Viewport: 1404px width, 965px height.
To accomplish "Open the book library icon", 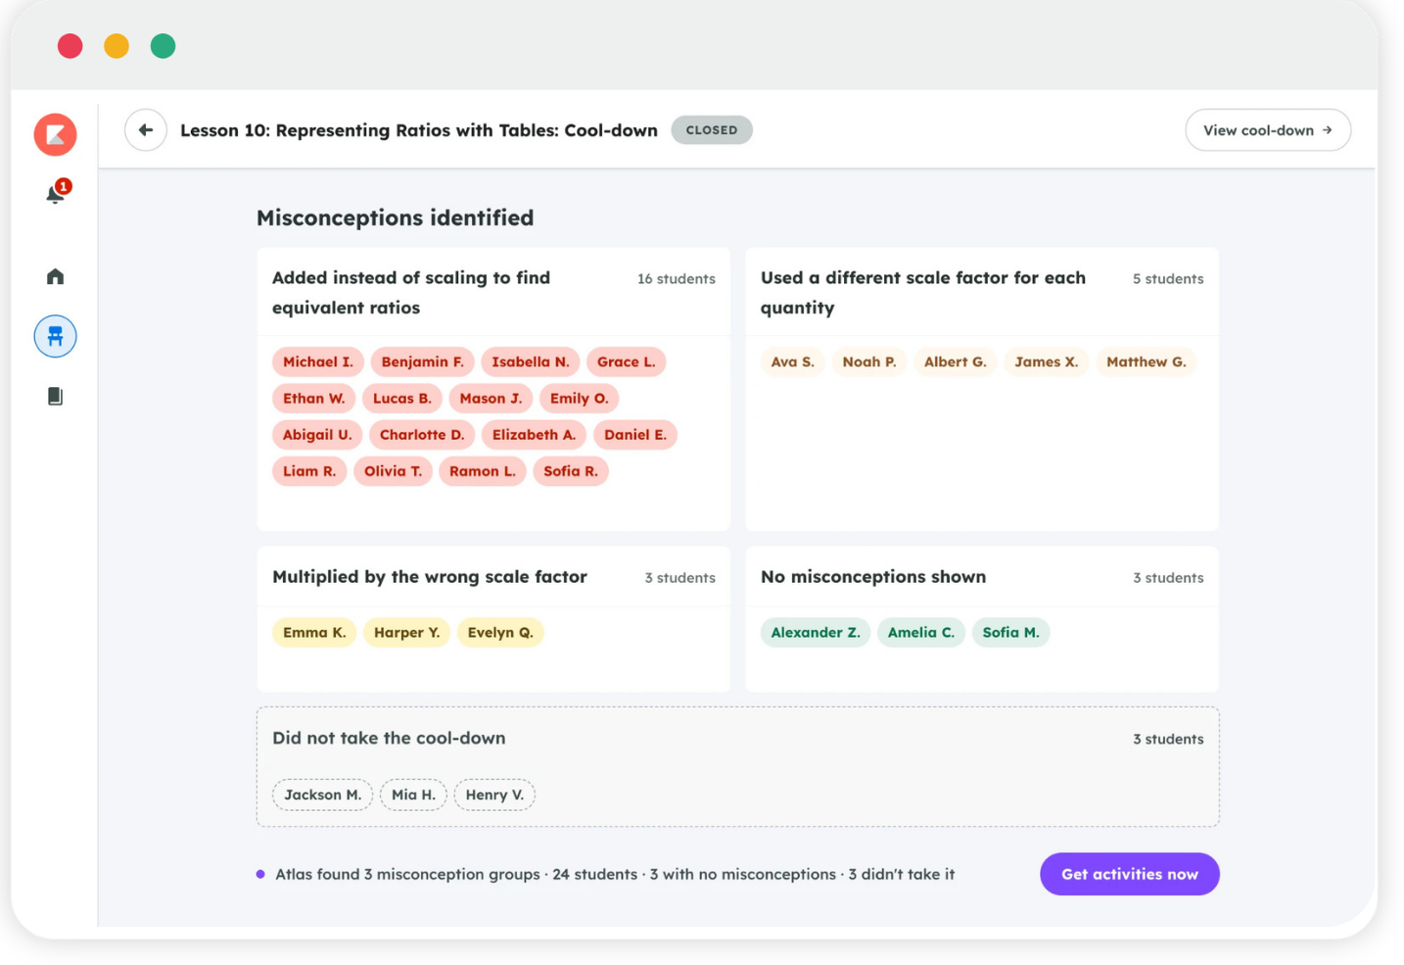I will coord(56,396).
